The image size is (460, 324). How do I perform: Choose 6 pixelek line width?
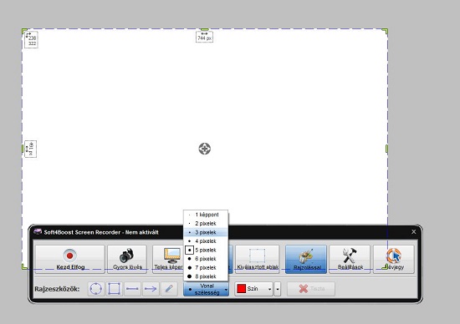[x=206, y=259]
